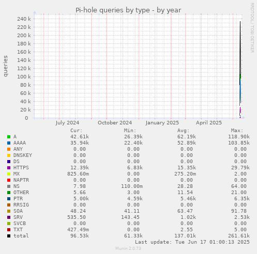
Task: Click the 'October 2024' x-axis label
Action: [115, 123]
